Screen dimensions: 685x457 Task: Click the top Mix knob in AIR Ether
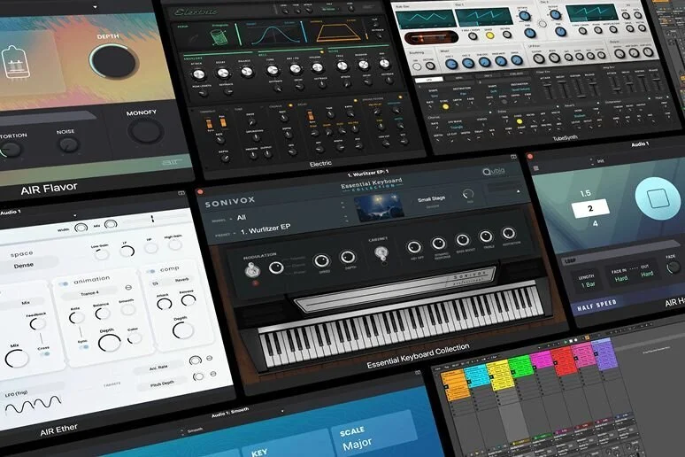click(111, 224)
